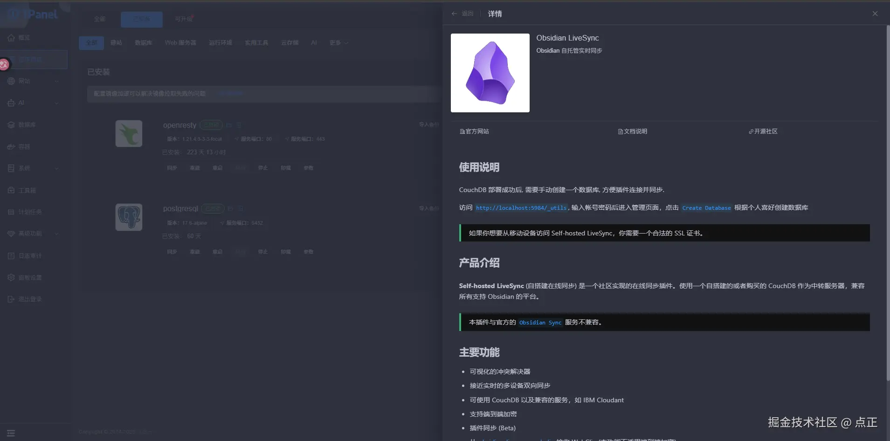The height and width of the screenshot is (441, 890).
Task: Click the 面板设置 gear icon in sidebar
Action: [11, 277]
